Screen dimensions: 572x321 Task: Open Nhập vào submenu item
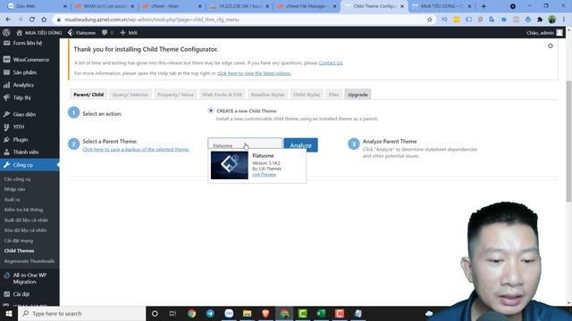pyautogui.click(x=14, y=189)
